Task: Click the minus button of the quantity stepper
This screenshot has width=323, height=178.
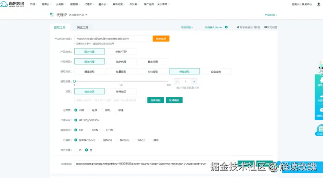Action: pos(177,81)
